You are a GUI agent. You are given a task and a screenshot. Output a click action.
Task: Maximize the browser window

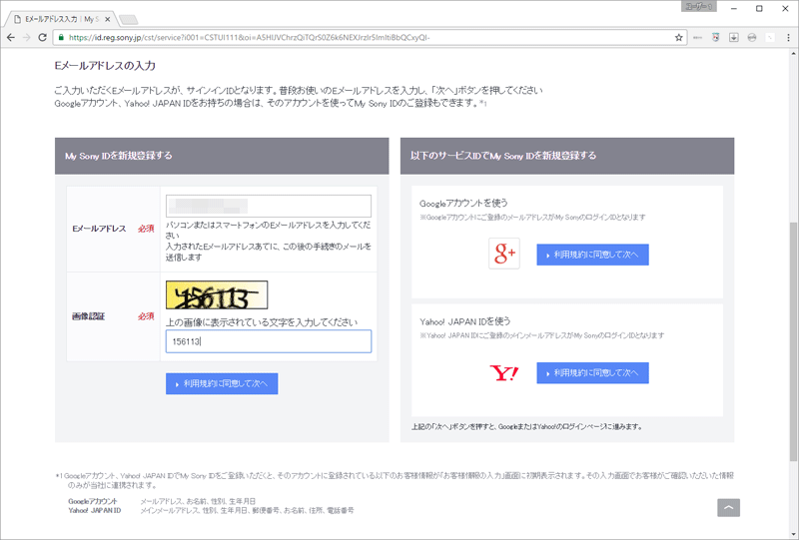tap(759, 9)
